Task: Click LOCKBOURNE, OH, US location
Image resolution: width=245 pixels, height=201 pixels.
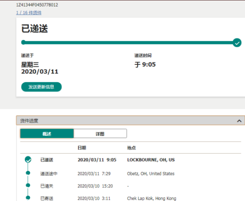Action: click(151, 160)
